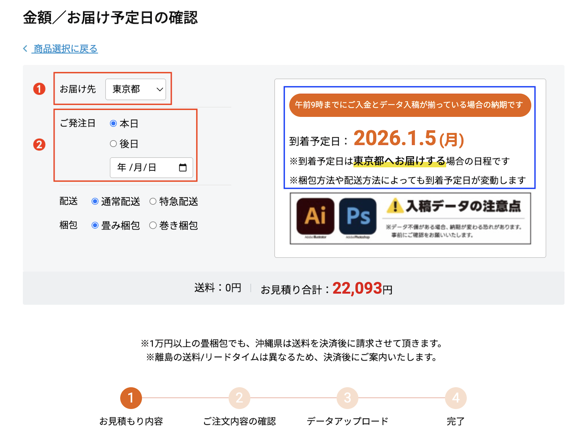Click the 入稿データの注意点 banner
Image resolution: width=574 pixels, height=443 pixels.
(x=410, y=219)
